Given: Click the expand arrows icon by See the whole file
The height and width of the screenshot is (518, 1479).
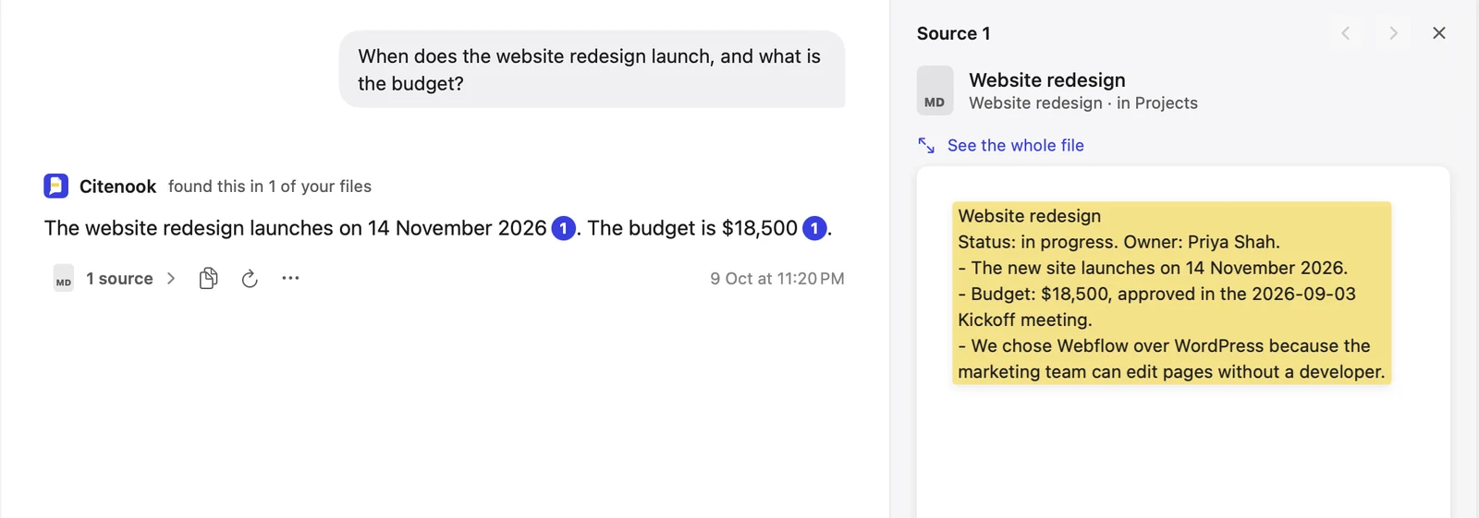Looking at the screenshot, I should coord(926,145).
